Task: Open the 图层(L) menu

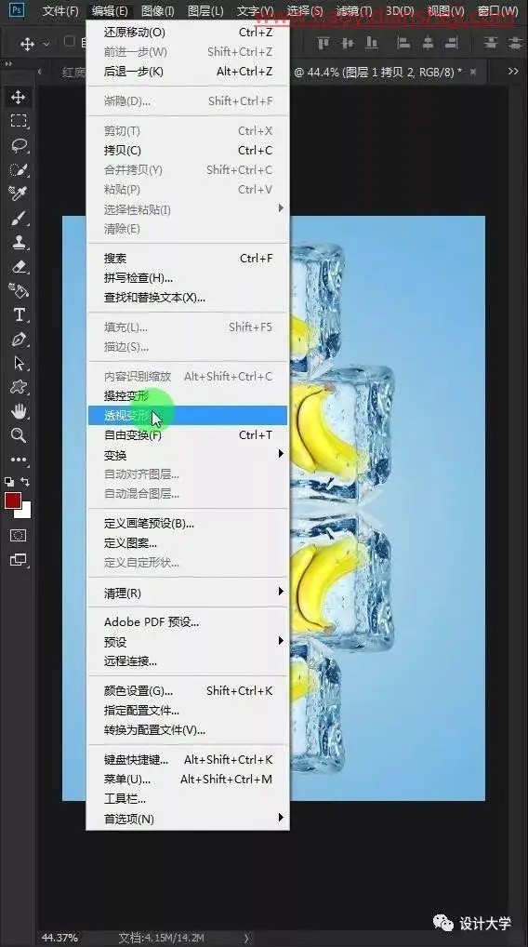Action: (205, 11)
